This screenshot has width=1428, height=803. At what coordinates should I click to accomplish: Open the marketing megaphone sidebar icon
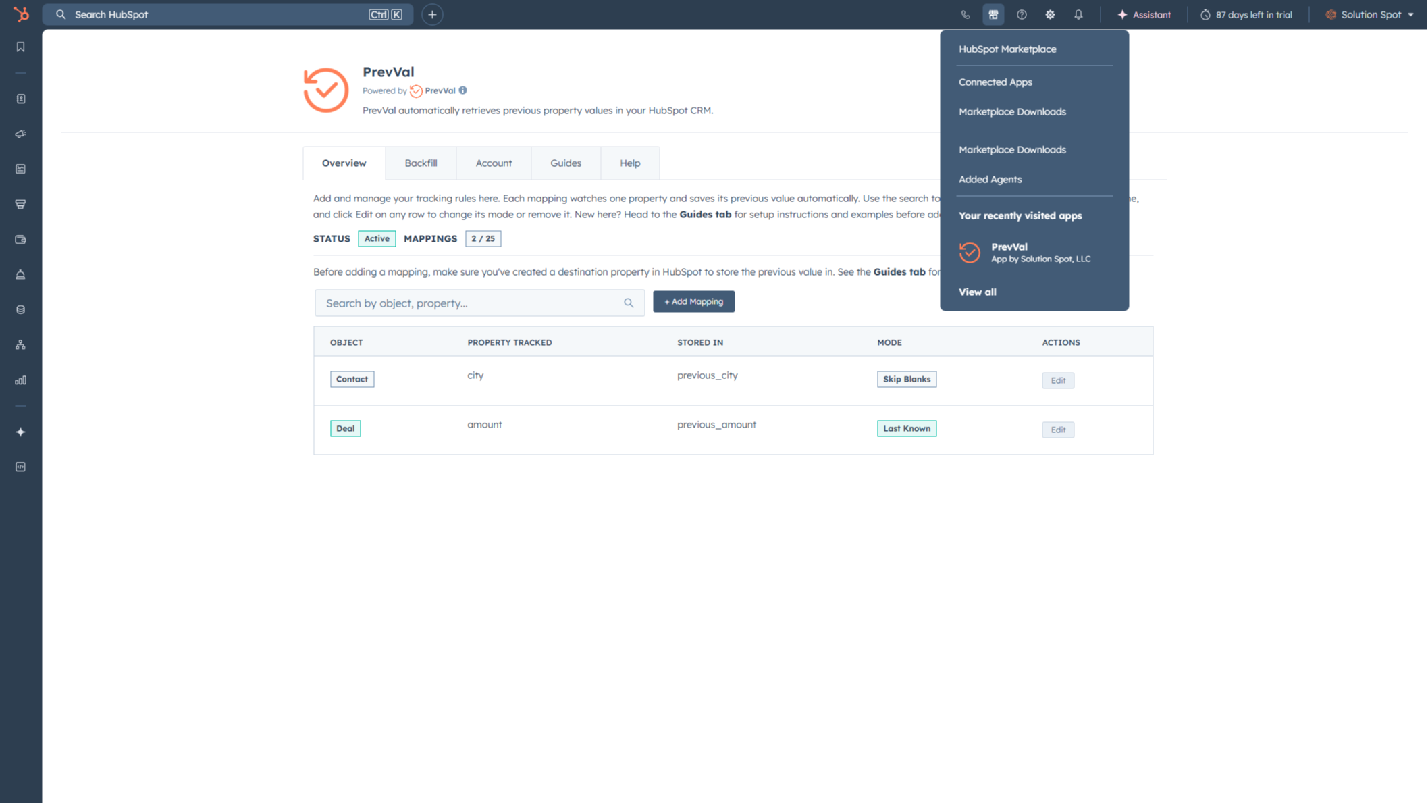click(x=20, y=134)
